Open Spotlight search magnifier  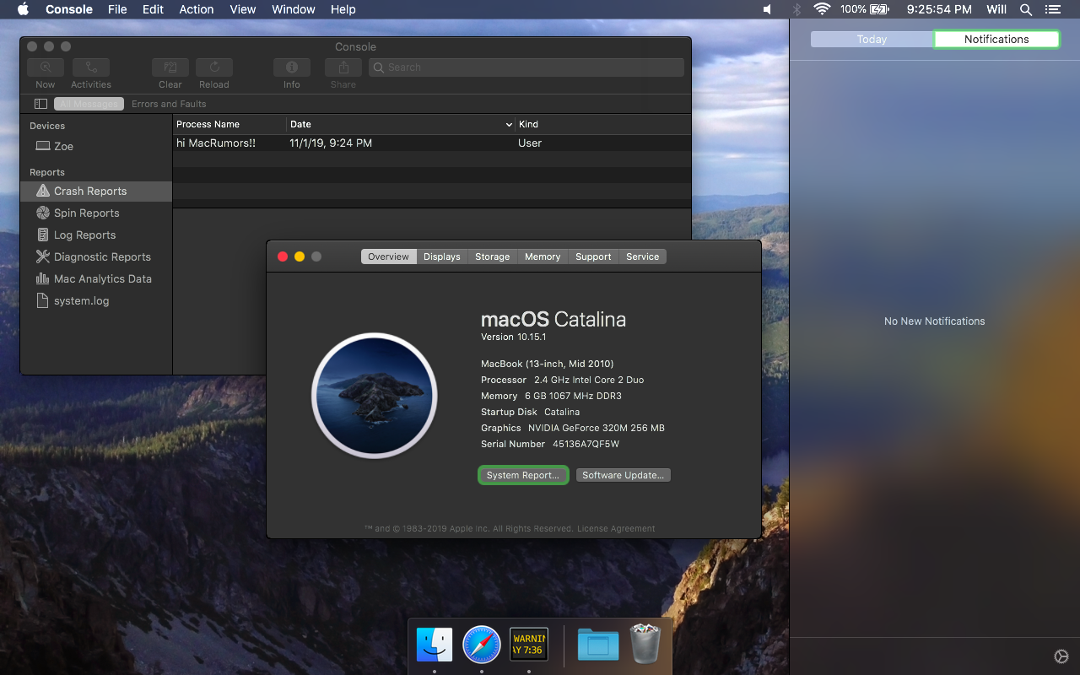[1026, 9]
